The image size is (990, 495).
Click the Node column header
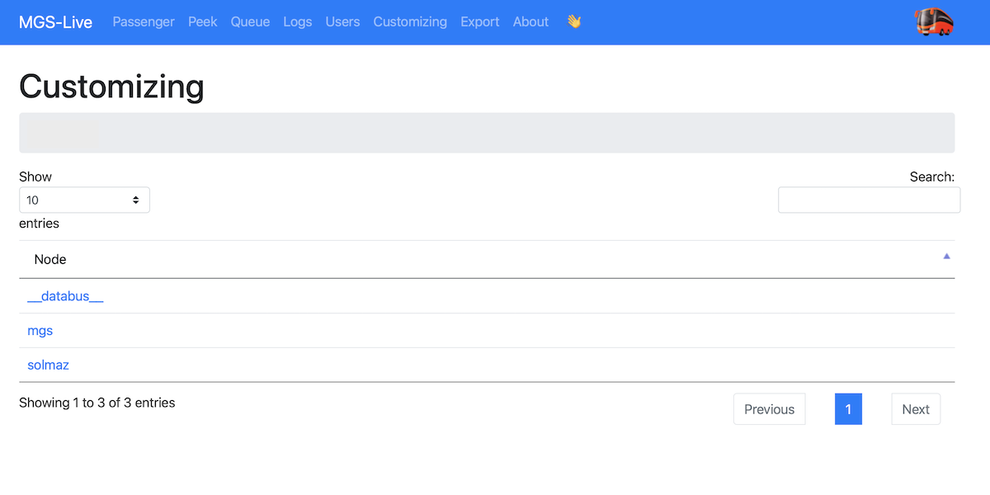[x=487, y=259]
